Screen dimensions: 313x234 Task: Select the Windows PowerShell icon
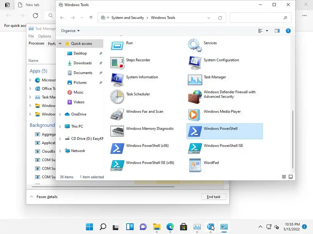195,131
